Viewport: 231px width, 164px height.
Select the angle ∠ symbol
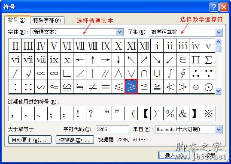pyautogui.click(x=80, y=73)
